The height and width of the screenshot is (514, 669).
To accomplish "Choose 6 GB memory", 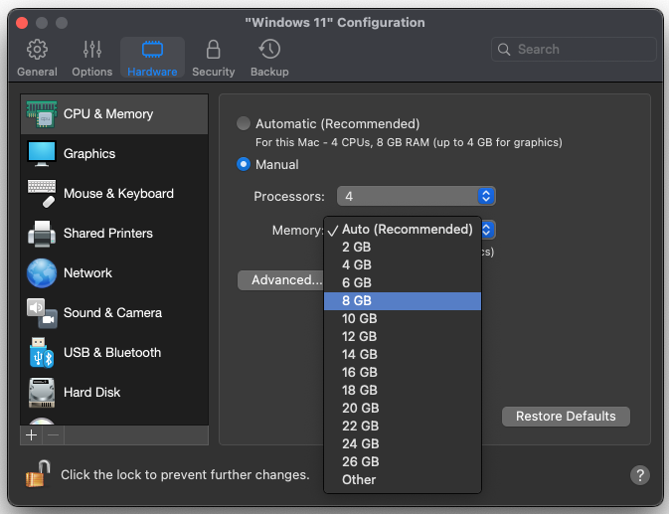I will click(x=403, y=282).
